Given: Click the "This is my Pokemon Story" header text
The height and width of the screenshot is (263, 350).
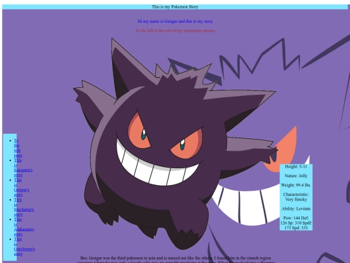Looking at the screenshot, I should [175, 6].
